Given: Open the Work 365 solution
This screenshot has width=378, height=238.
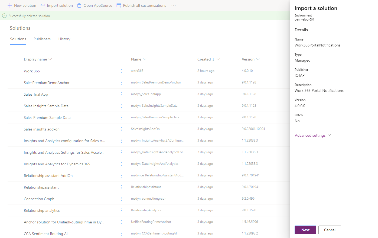Looking at the screenshot, I should (32, 71).
